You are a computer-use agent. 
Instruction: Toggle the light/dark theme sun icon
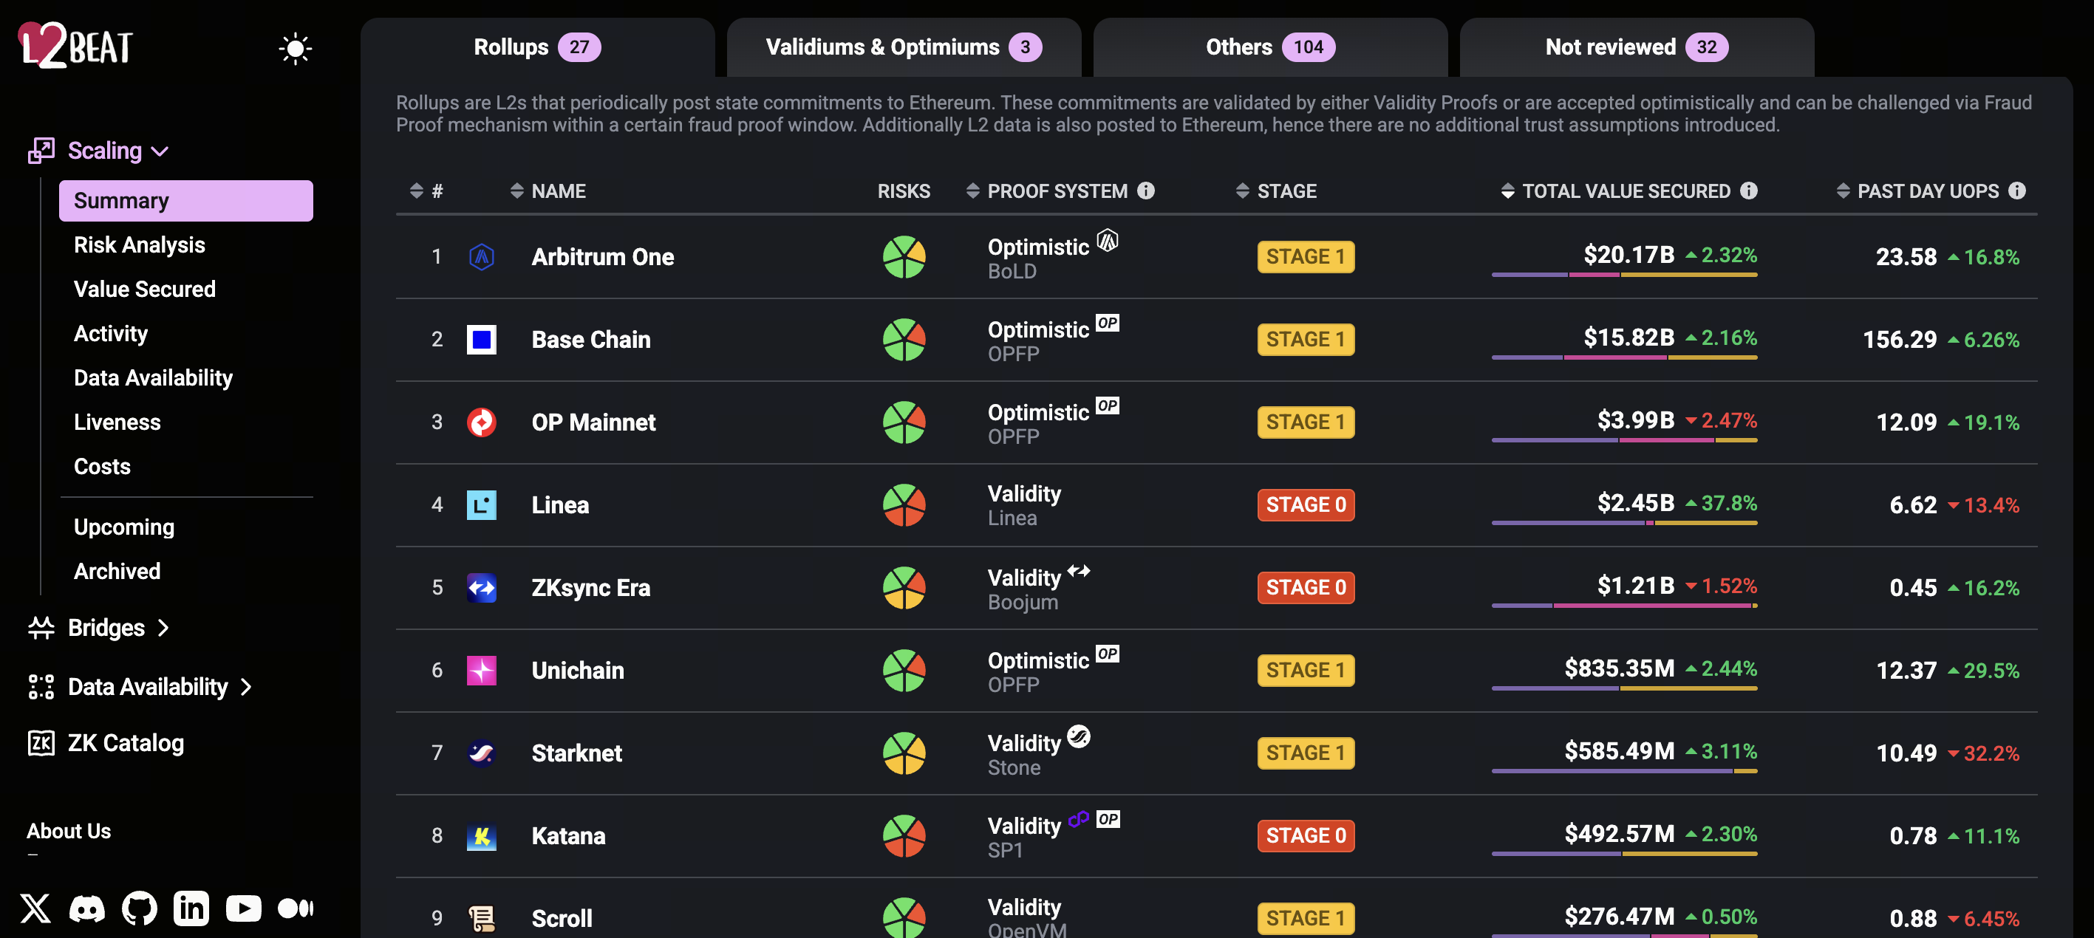(295, 49)
